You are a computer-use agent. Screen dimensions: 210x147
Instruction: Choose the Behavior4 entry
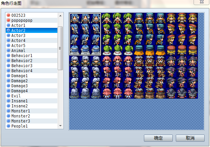(x=32, y=70)
